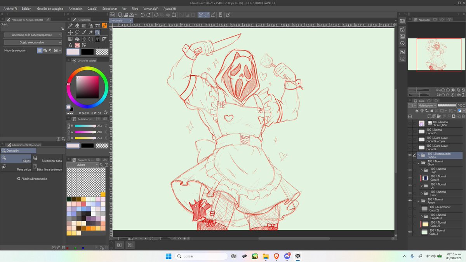Show the Sticker_NS2 layer
Image resolution: width=466 pixels, height=262 pixels.
pyautogui.click(x=410, y=123)
